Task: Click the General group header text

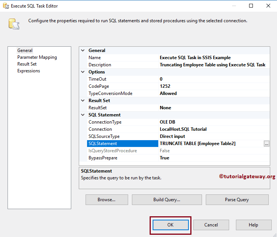Action: coord(97,50)
